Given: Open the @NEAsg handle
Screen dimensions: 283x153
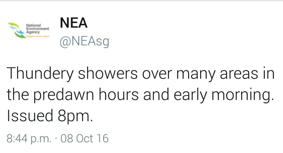Looking at the screenshot, I should point(84,42).
